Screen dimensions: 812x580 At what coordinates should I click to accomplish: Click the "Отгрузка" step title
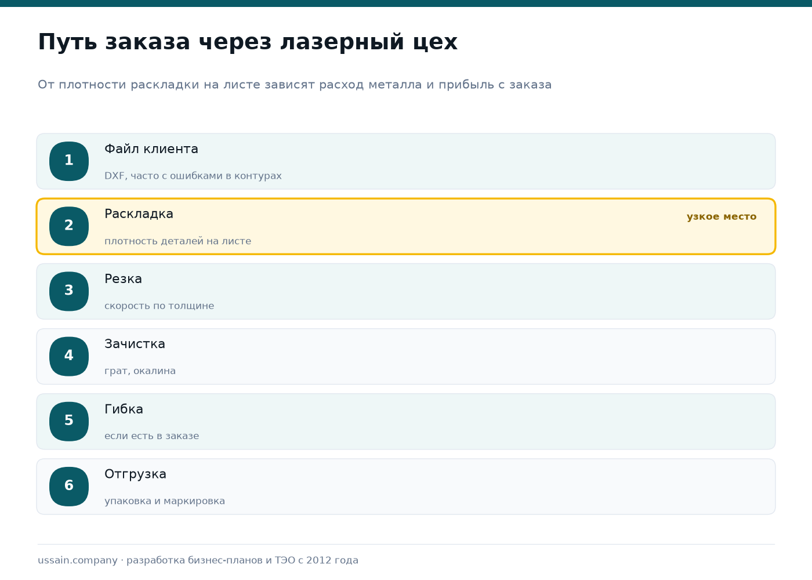(135, 474)
